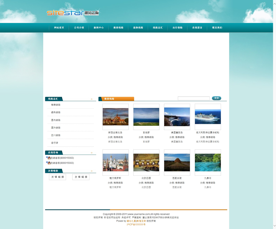The image size is (276, 229).
Task: Open 联系我们 in the navigation bar
Action: pos(217,28)
